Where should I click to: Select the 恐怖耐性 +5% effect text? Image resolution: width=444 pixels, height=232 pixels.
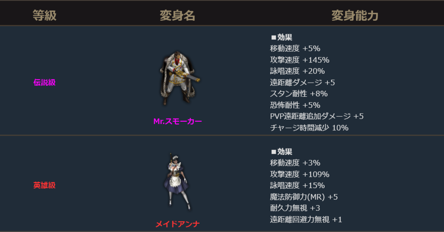click(x=295, y=105)
